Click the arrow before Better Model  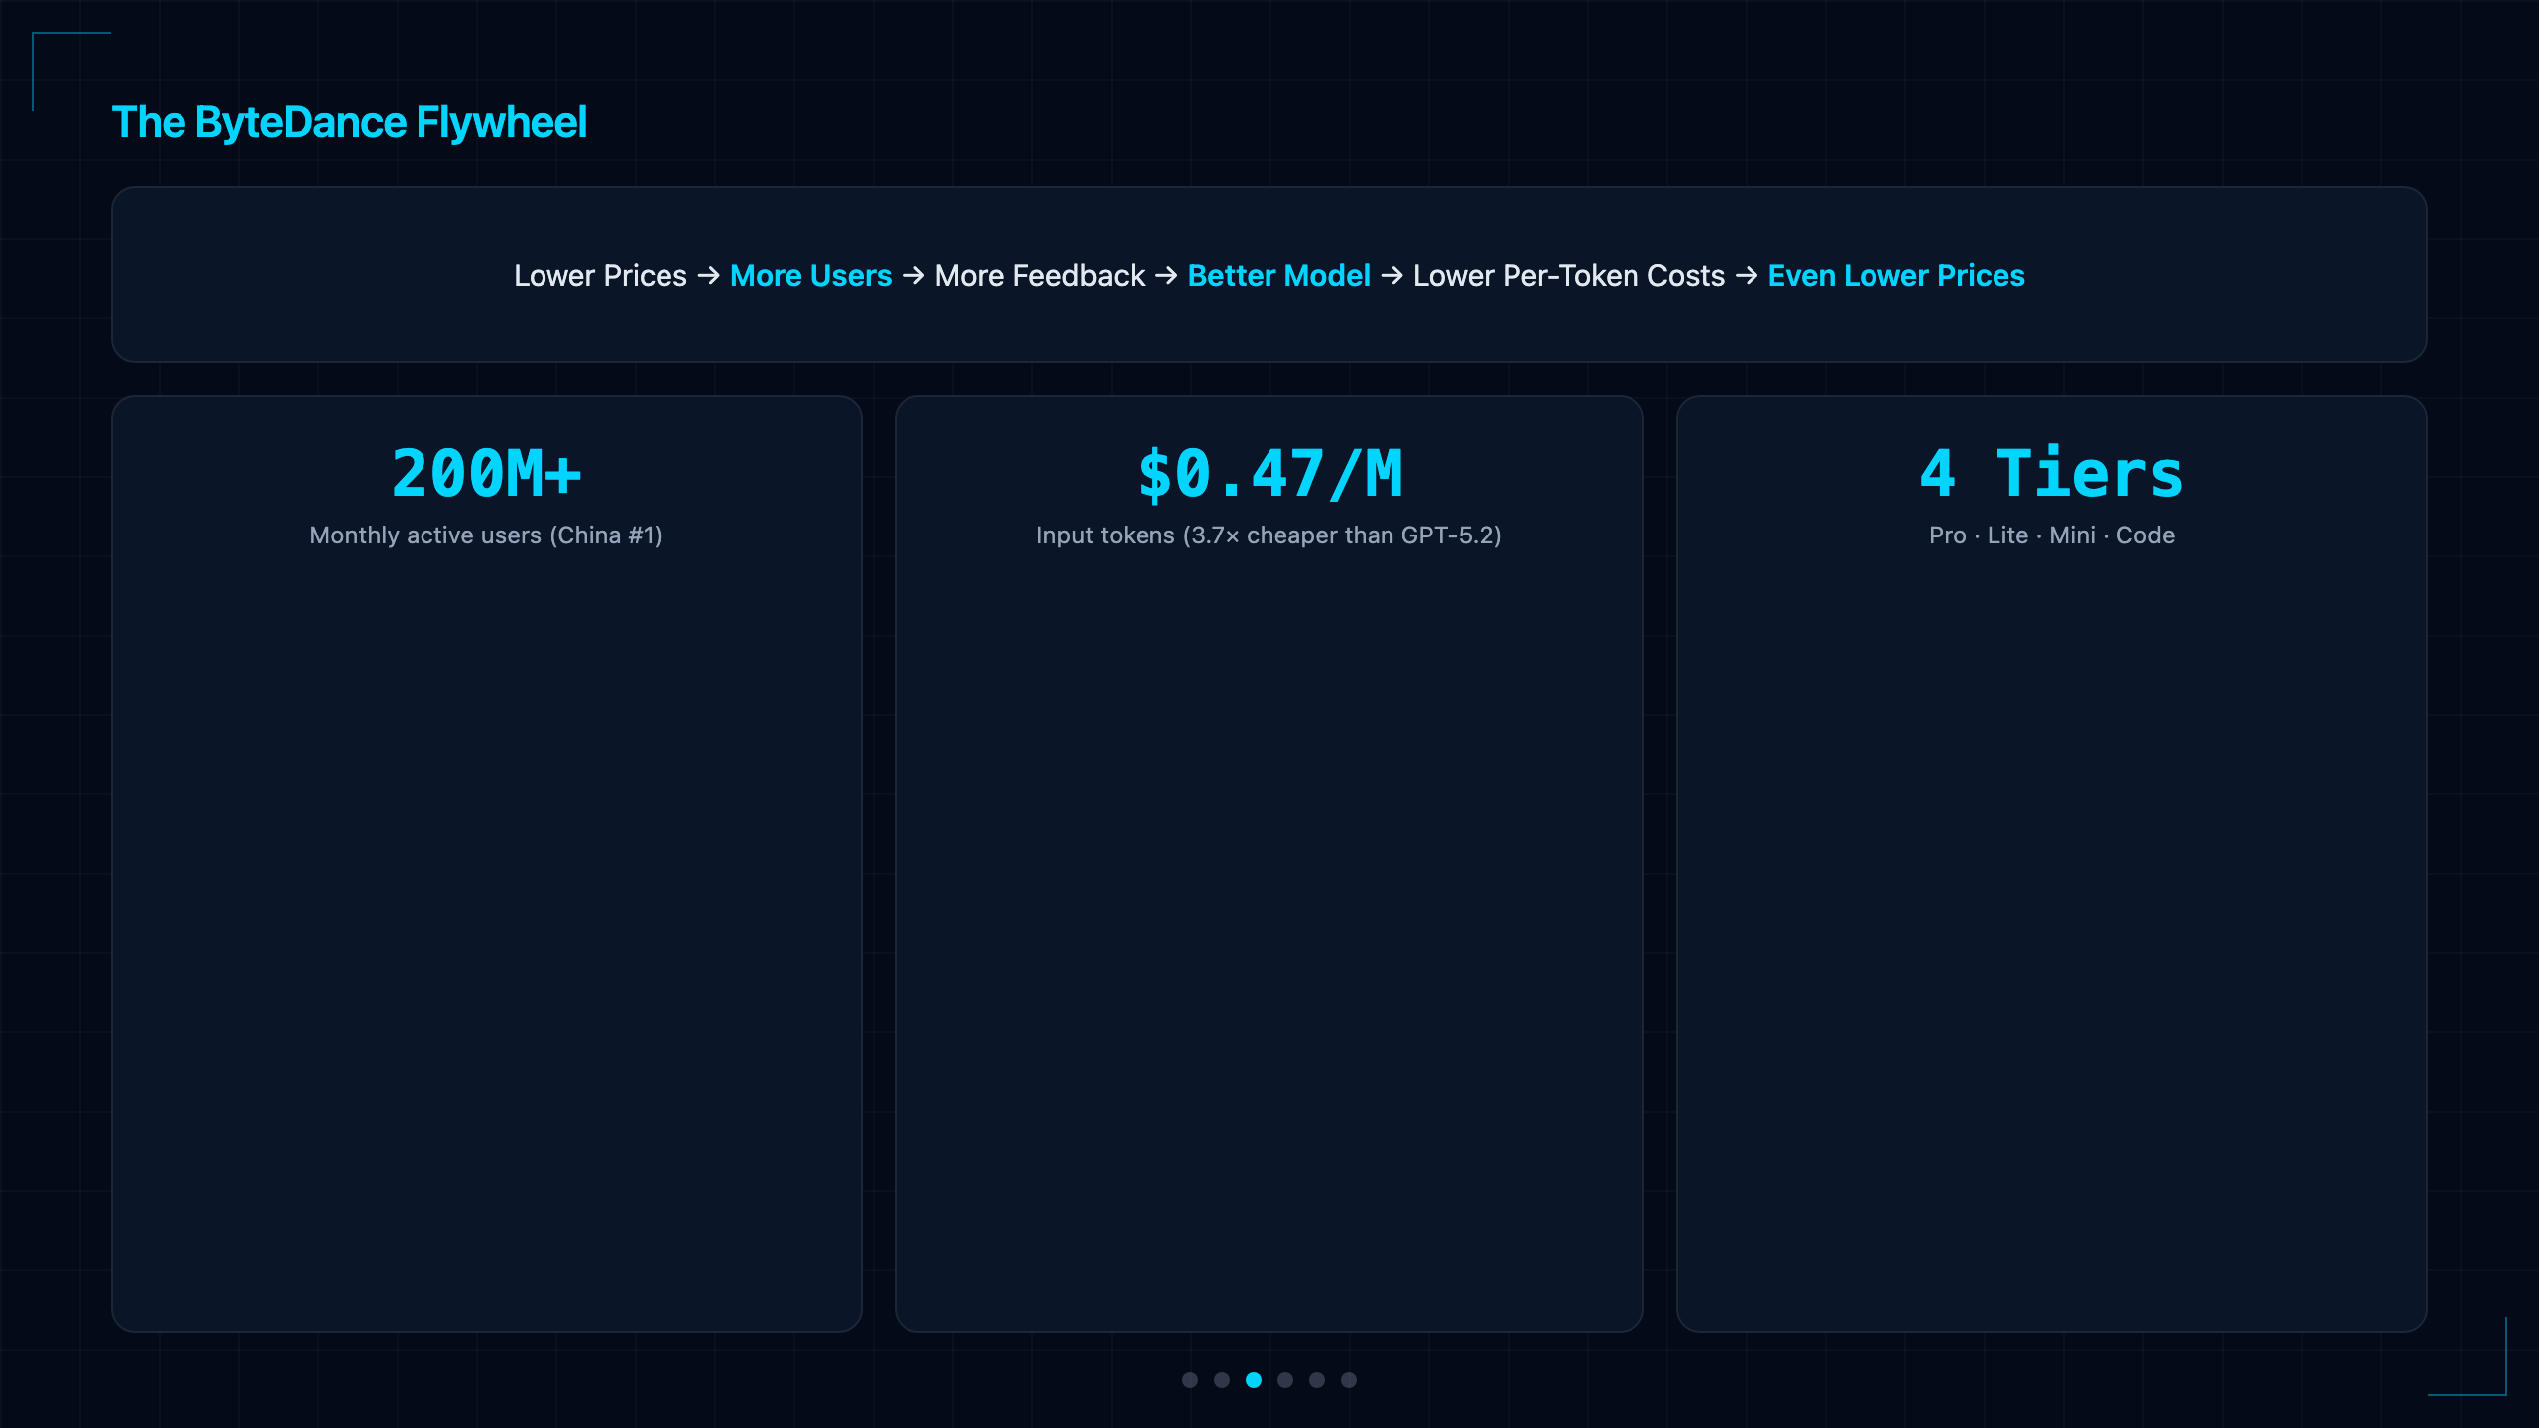tap(1166, 275)
